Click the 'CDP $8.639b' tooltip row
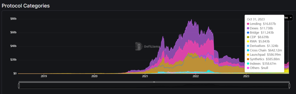 (258, 37)
